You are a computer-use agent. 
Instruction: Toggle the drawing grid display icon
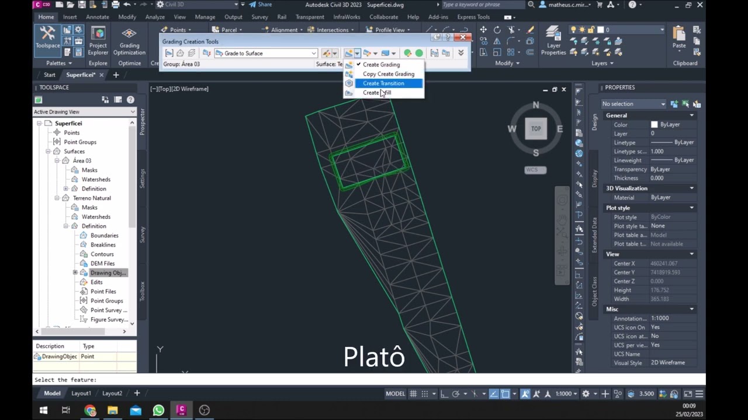pyautogui.click(x=414, y=394)
